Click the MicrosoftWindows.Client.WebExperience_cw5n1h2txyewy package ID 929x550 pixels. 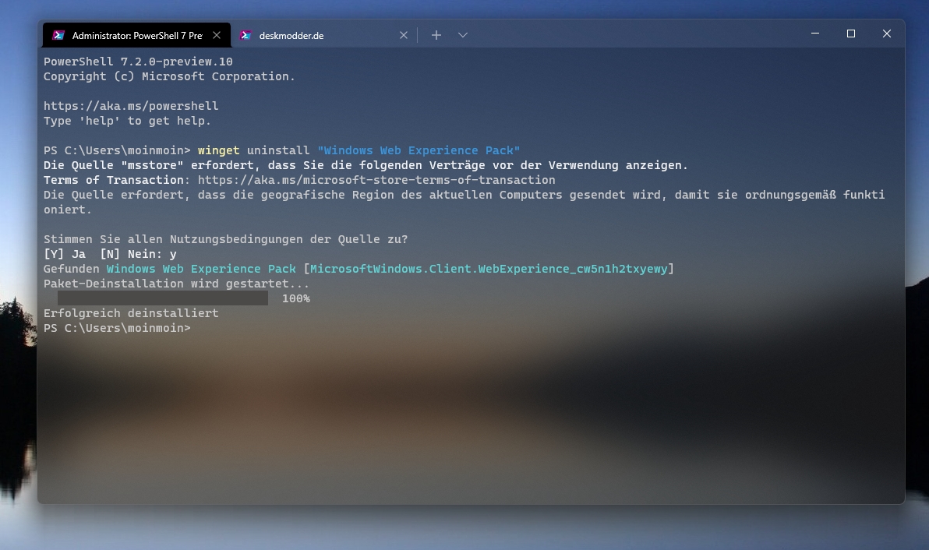(489, 269)
